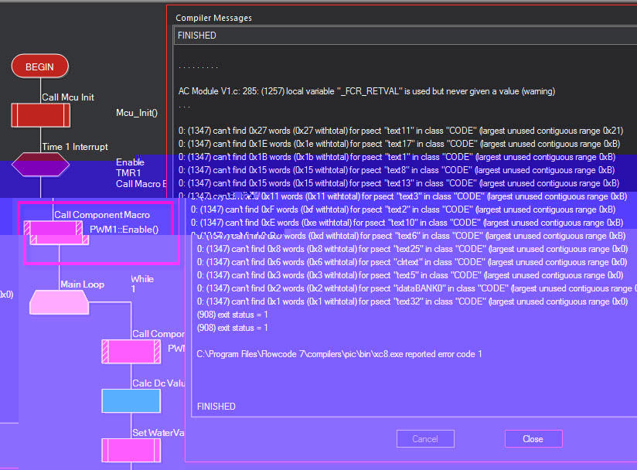Viewport: 637px width, 470px height.
Task: Select the pink component macro block above Calc Dc Value
Action: [131, 352]
